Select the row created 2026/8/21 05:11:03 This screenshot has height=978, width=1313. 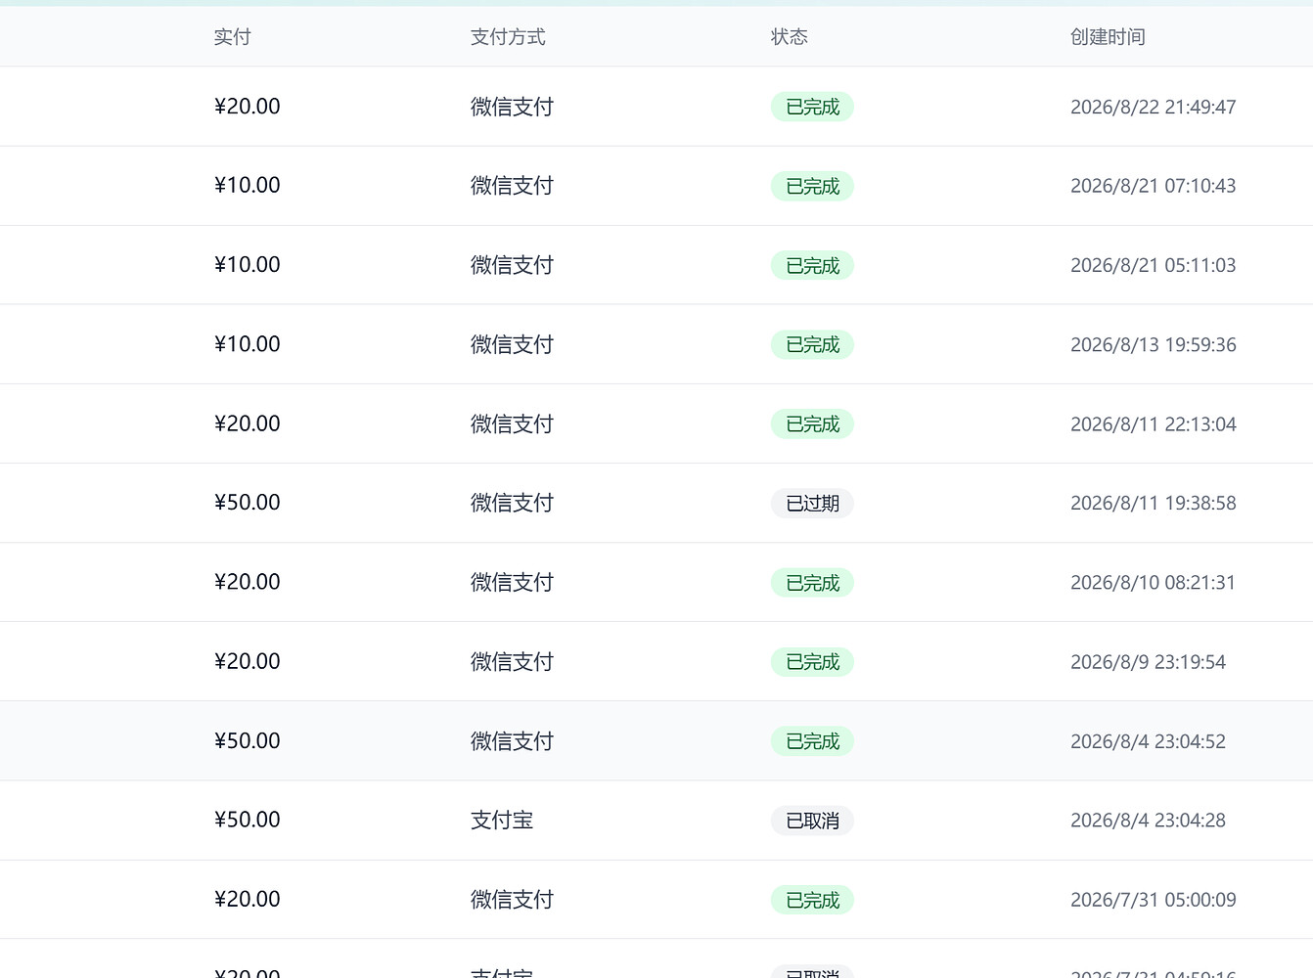656,265
